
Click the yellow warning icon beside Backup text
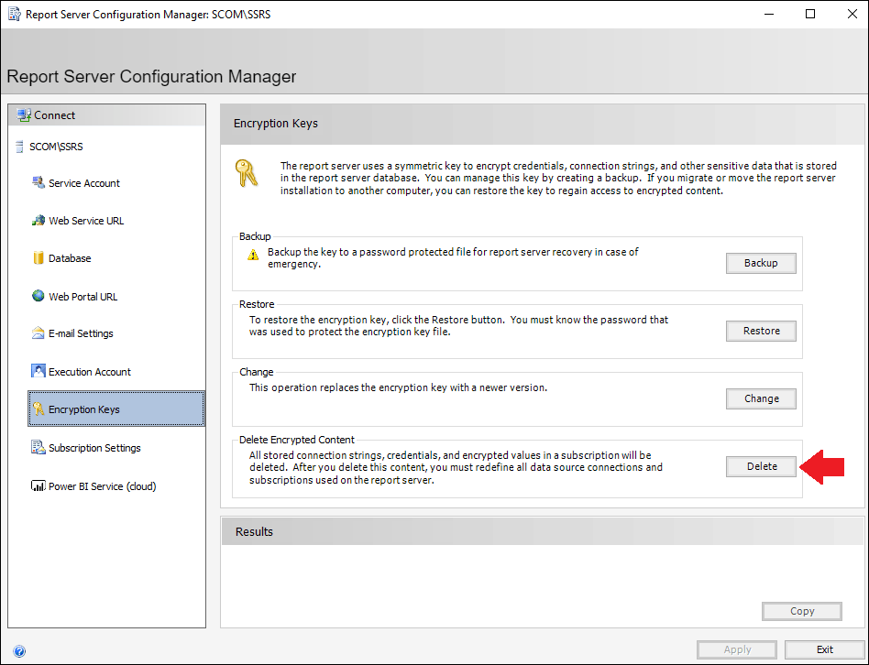[253, 255]
